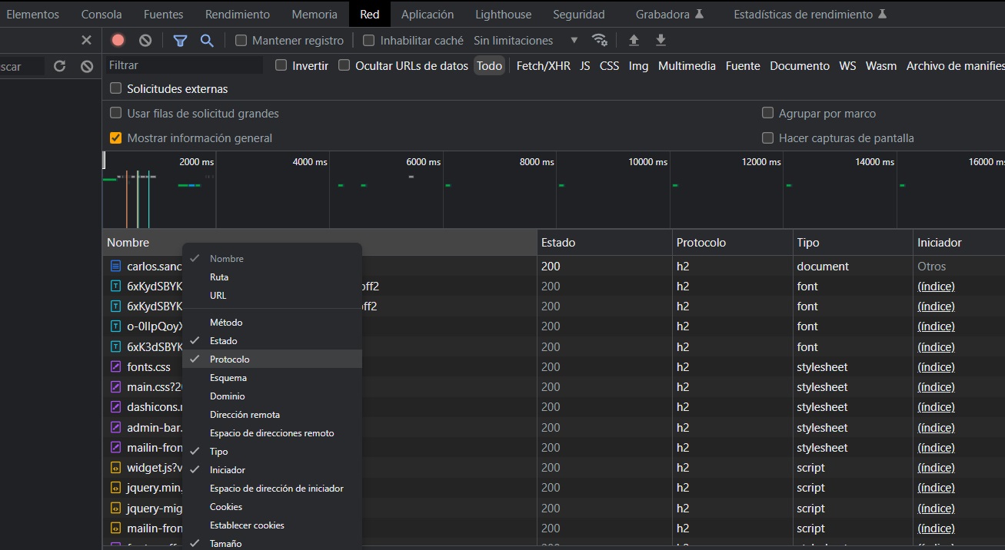Screen dimensions: 1005x550
Task: Open network search with the magnifier icon
Action: (207, 41)
